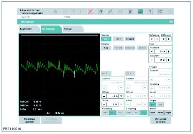Set CH1 Coupling to GND
The image size is (193, 134).
pyautogui.click(x=105, y=113)
